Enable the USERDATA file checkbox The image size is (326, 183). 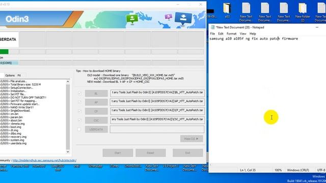click(79, 129)
